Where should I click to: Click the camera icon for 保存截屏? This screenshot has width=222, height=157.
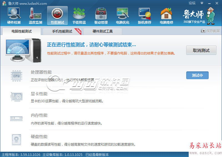pyautogui.click(x=203, y=31)
